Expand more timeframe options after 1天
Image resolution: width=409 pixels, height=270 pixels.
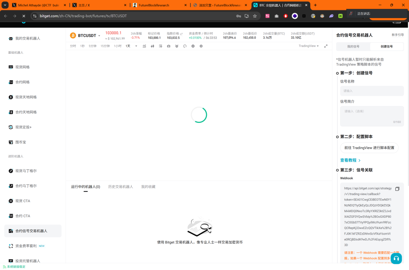(136, 46)
